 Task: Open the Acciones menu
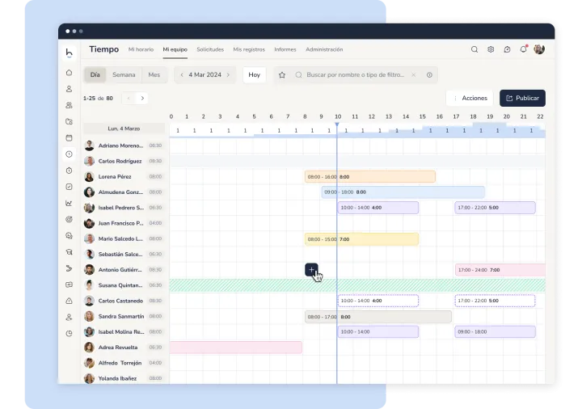point(470,99)
